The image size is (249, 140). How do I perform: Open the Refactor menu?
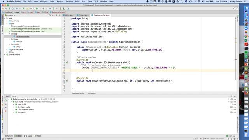[x=69, y=2]
